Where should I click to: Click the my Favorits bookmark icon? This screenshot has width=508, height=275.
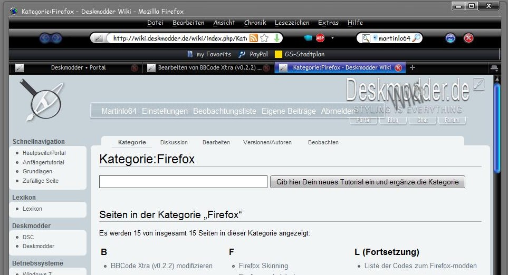pyautogui.click(x=190, y=54)
